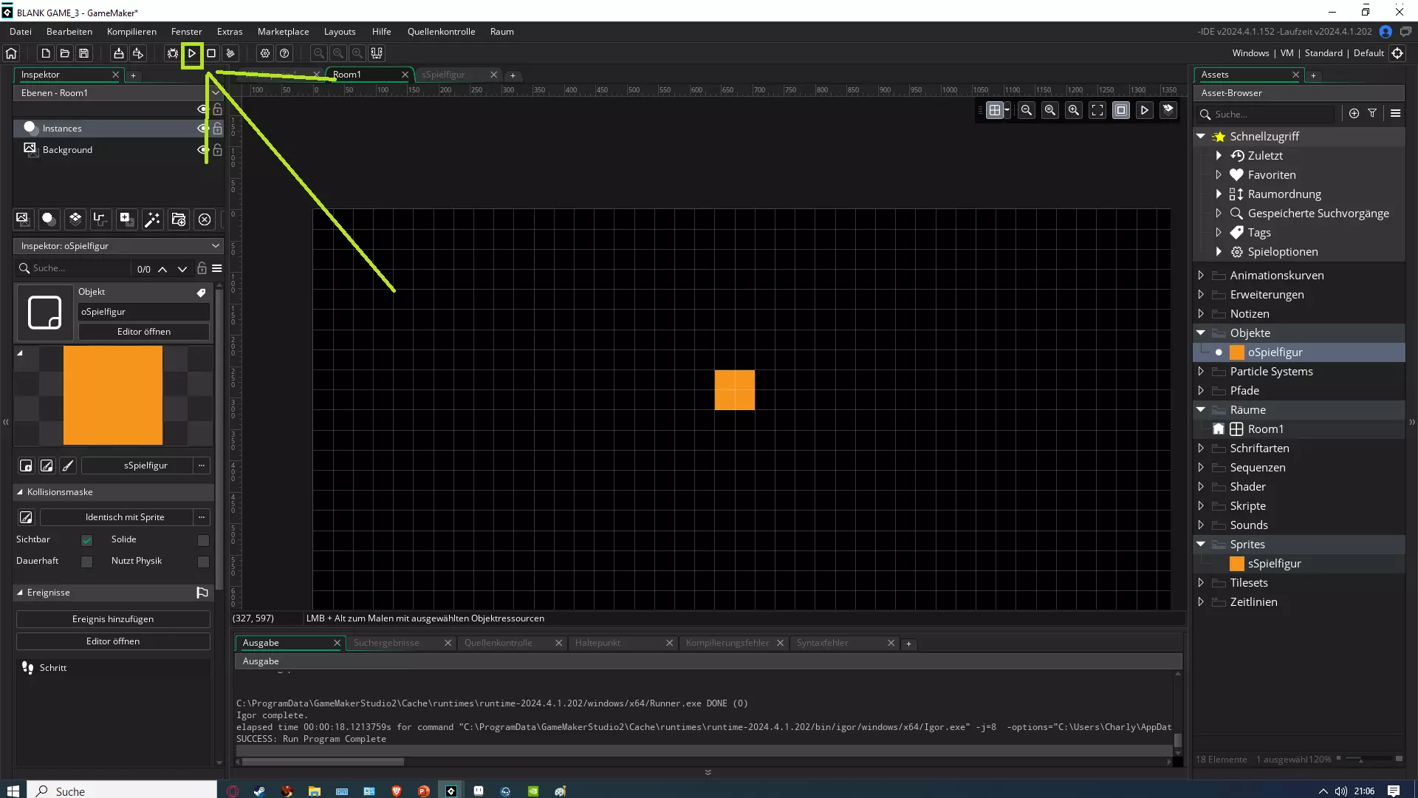Click the asset browser zoom slider

1361,759
